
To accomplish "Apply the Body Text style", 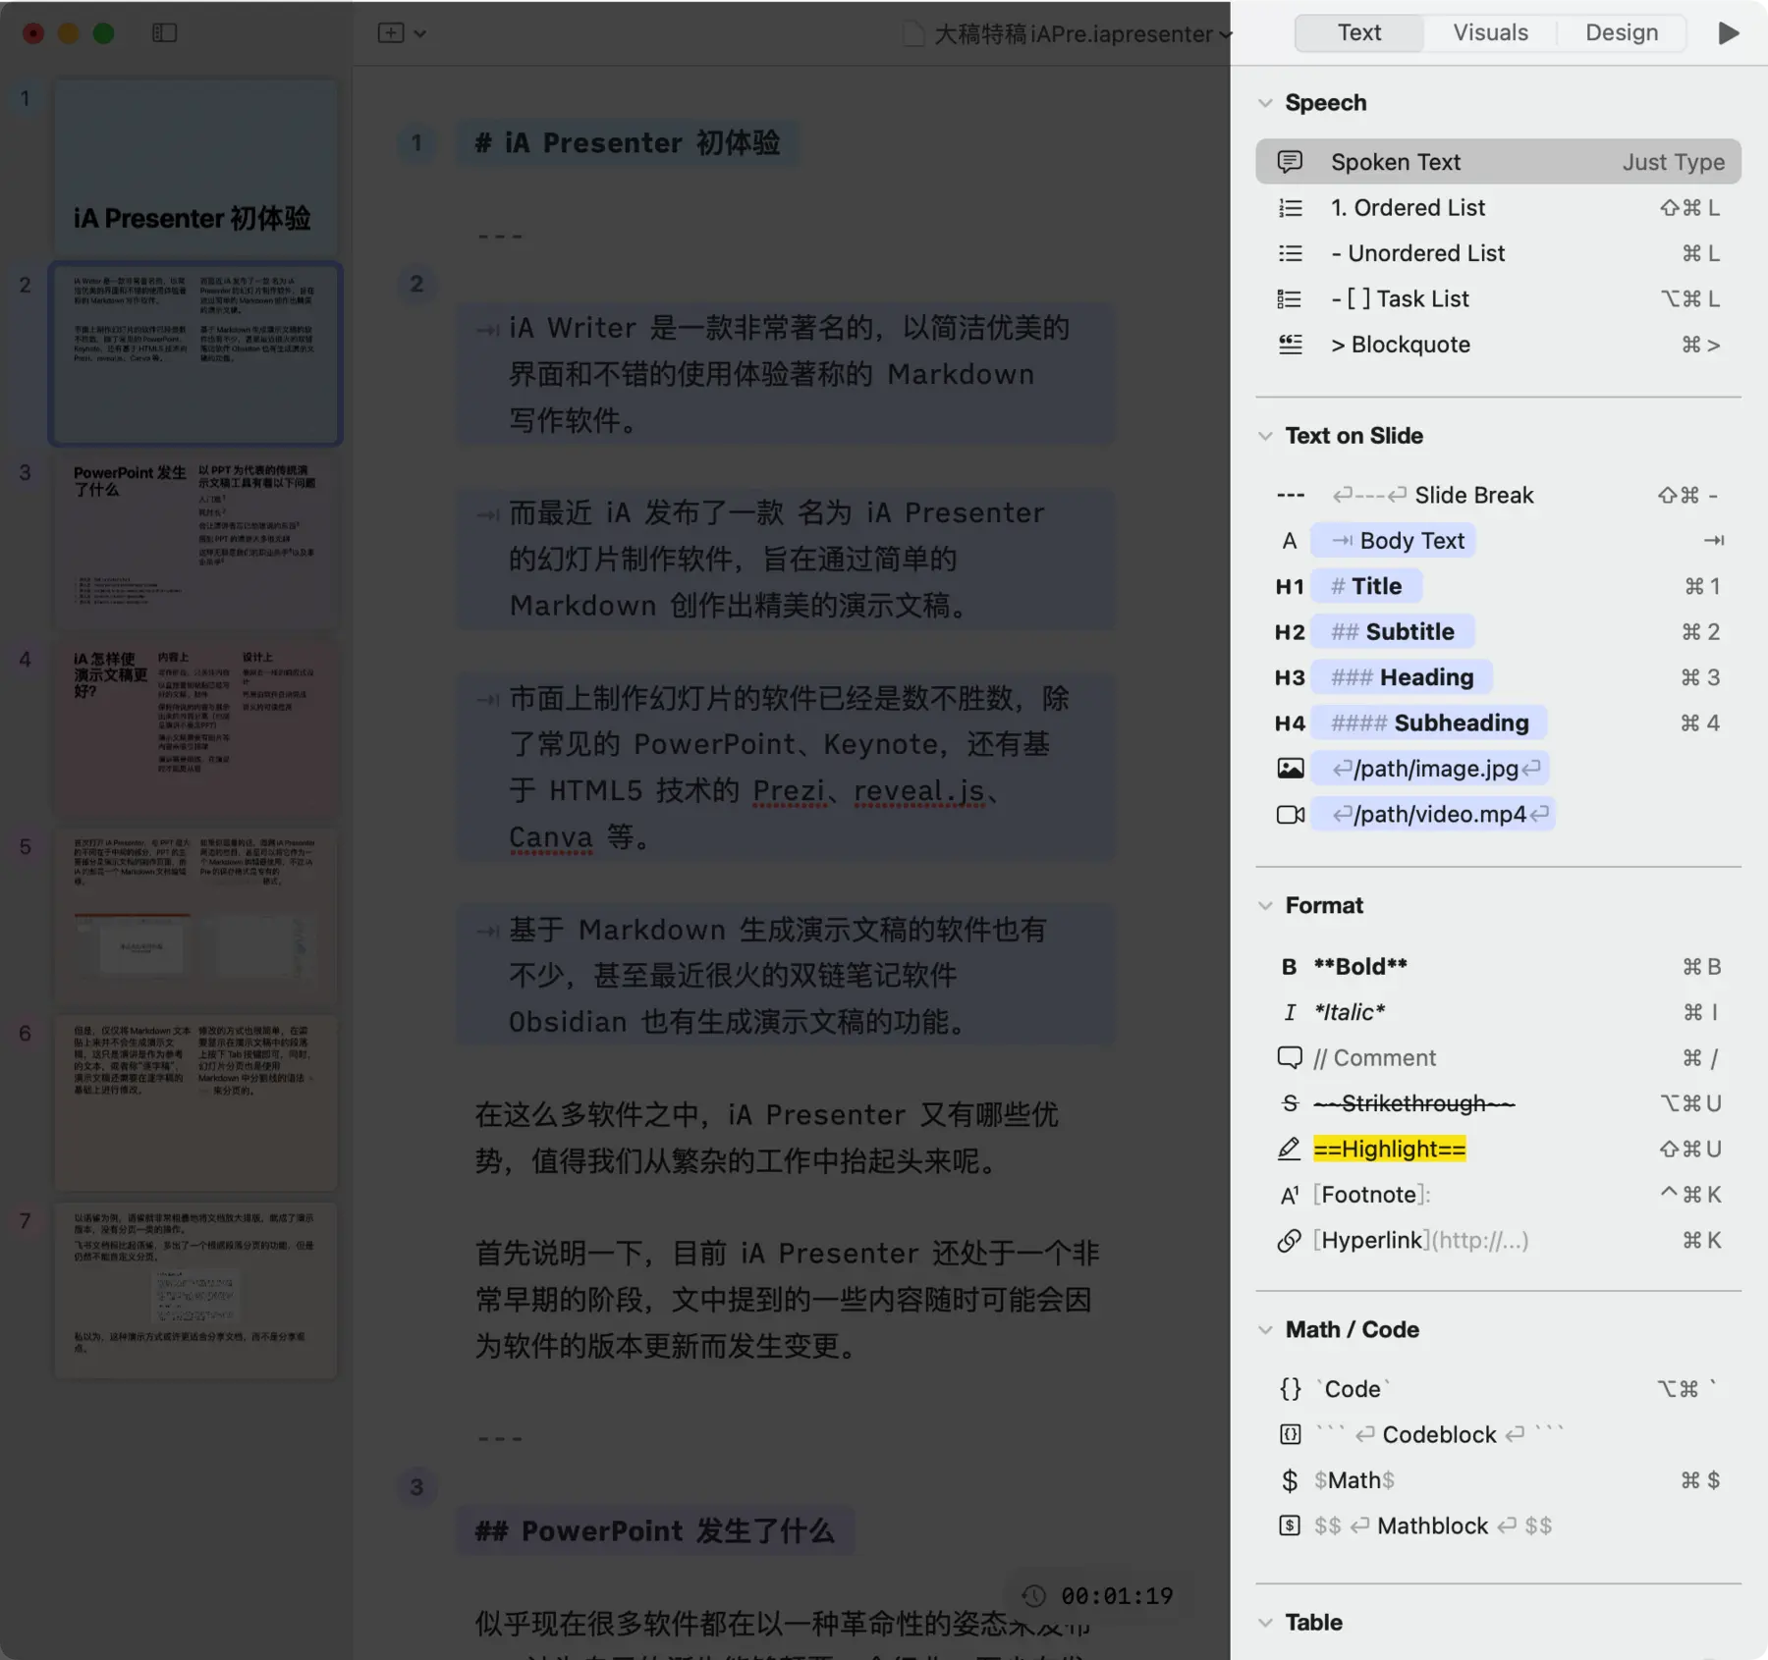I will tap(1394, 541).
